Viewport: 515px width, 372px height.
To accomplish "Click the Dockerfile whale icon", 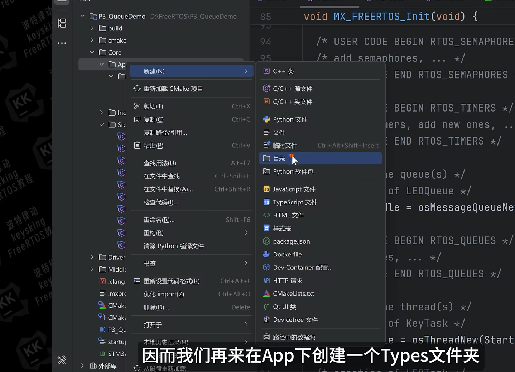I will [x=266, y=254].
